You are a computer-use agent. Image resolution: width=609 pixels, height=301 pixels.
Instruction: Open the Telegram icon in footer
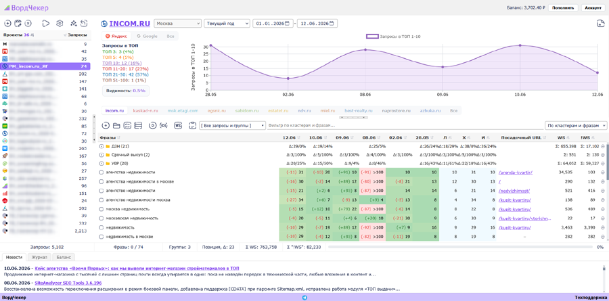[304, 298]
